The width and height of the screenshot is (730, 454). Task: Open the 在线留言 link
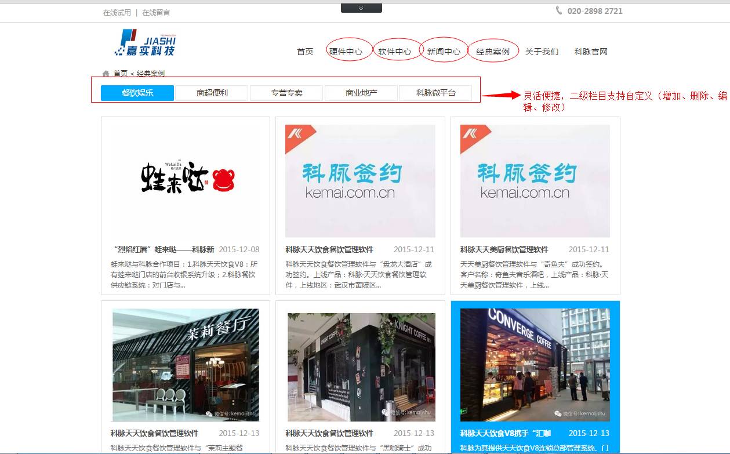click(x=156, y=12)
